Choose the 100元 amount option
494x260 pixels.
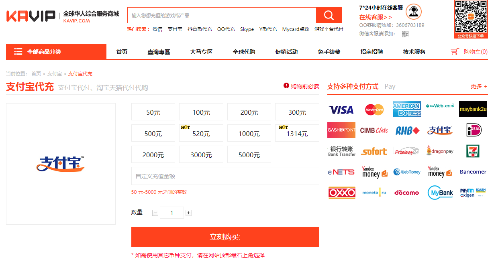click(201, 112)
